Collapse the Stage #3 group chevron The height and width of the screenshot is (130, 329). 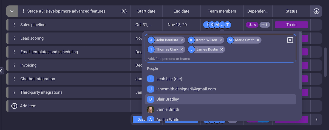[x=12, y=11]
